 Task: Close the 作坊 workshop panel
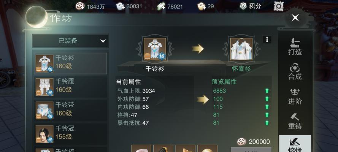pyautogui.click(x=295, y=17)
